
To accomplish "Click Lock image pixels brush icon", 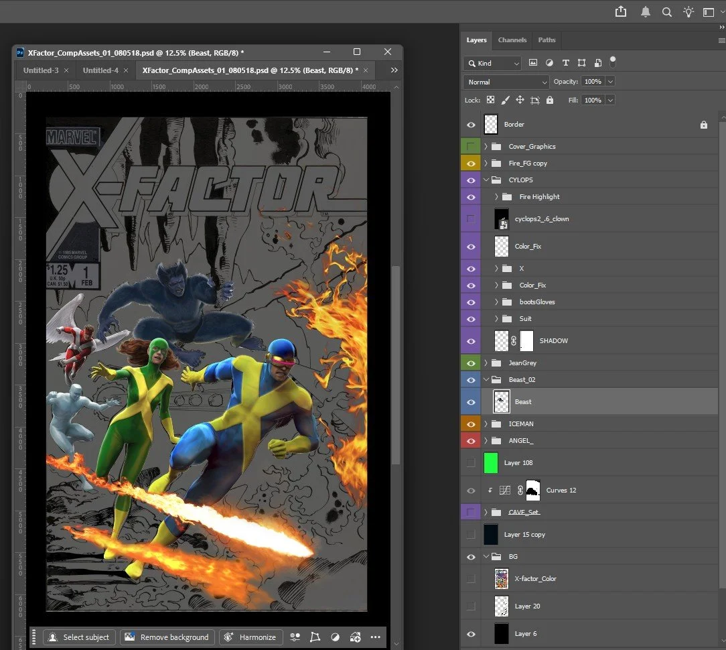I will pos(506,100).
